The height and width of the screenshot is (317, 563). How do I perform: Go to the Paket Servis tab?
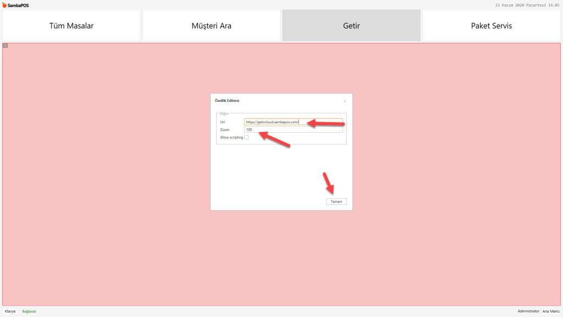[491, 26]
